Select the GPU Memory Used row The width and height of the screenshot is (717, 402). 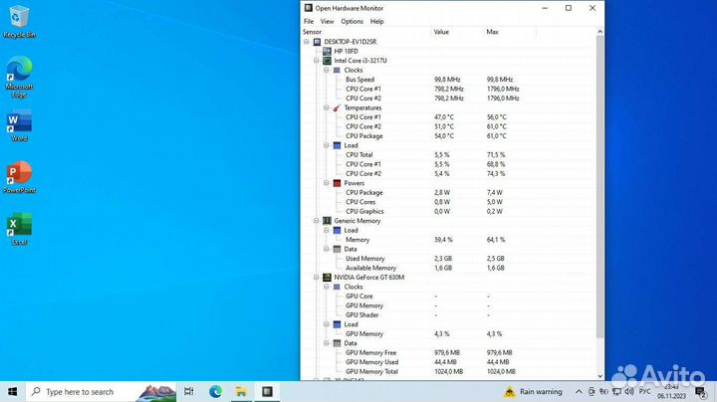pyautogui.click(x=448, y=362)
